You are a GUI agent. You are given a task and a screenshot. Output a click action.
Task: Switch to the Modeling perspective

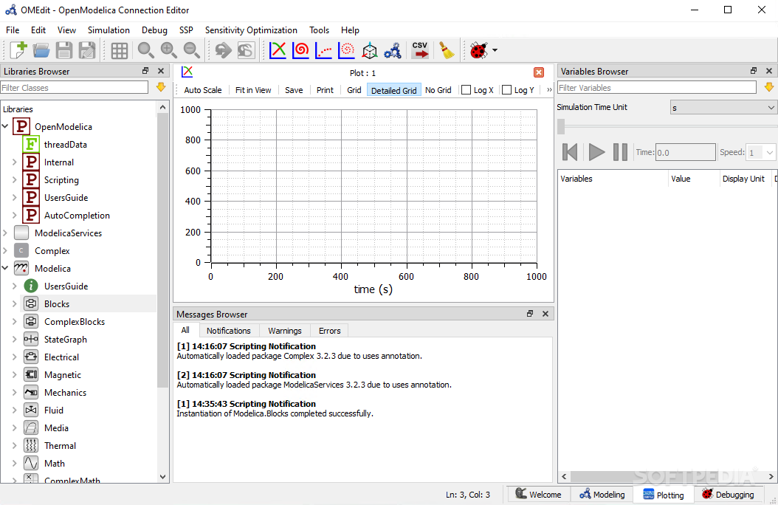[602, 495]
